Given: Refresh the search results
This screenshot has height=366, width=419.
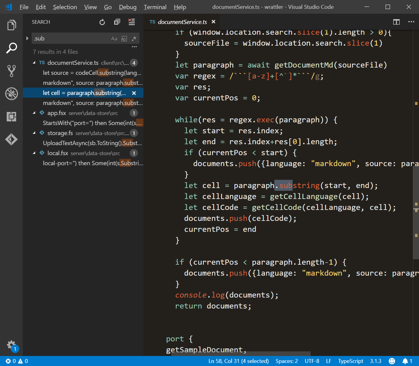Looking at the screenshot, I should click(102, 22).
